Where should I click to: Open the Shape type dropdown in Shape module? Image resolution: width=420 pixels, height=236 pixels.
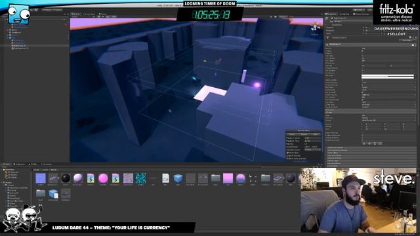click(x=388, y=115)
